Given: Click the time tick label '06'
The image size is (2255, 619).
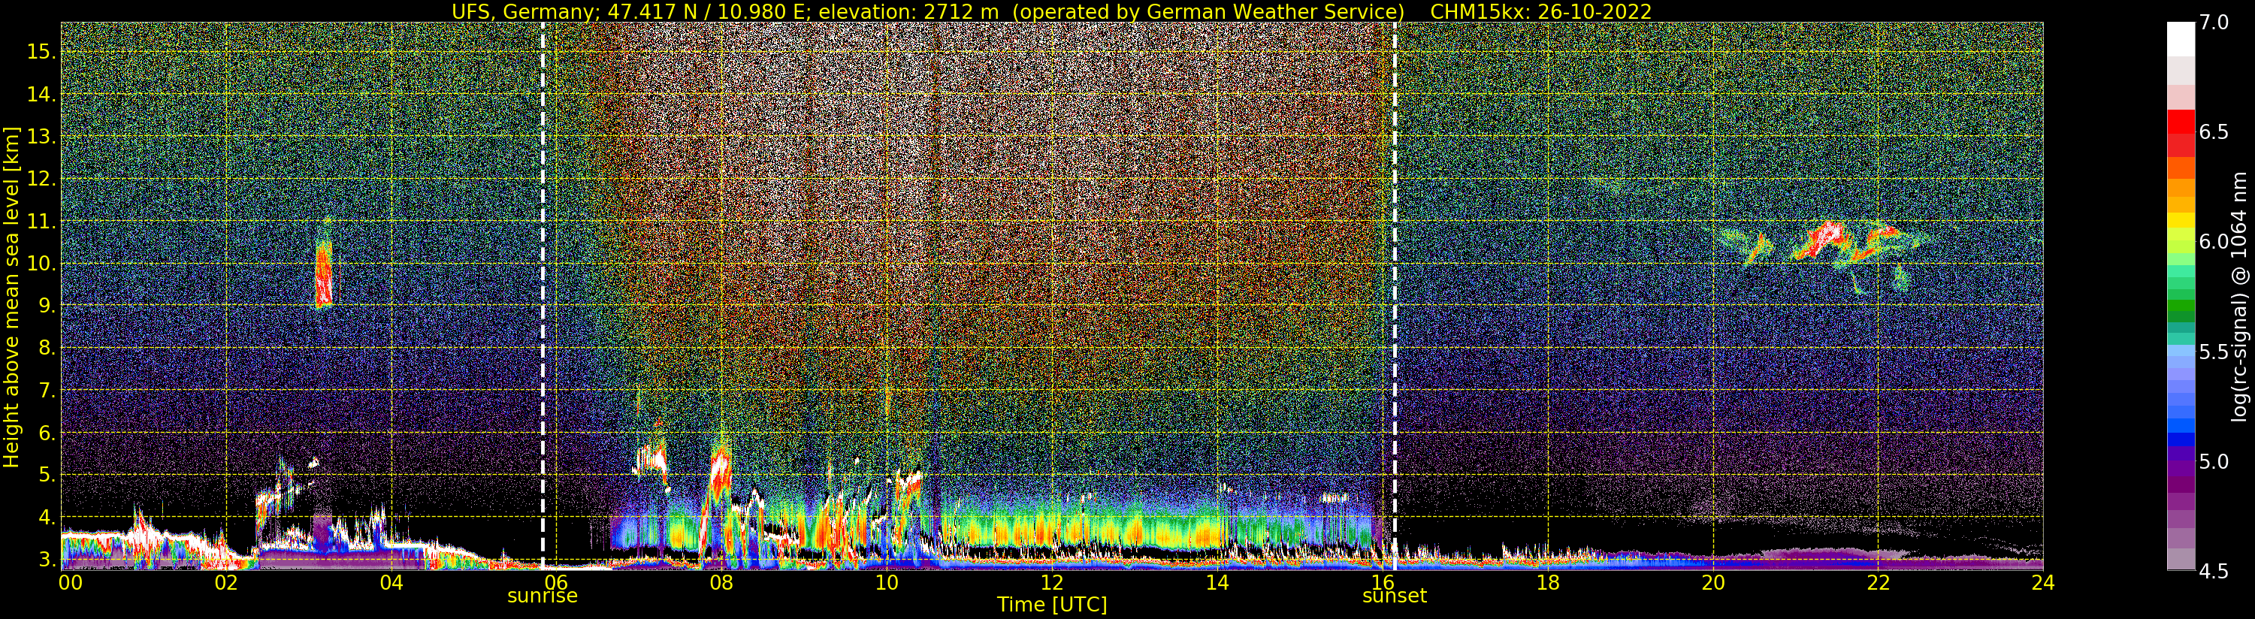Looking at the screenshot, I should click(556, 582).
